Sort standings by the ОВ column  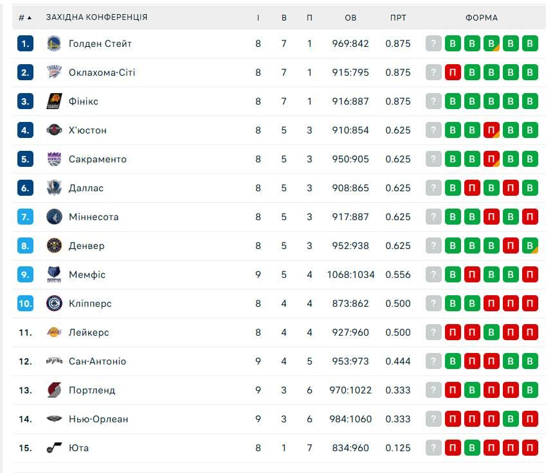pyautogui.click(x=350, y=17)
